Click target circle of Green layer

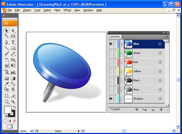[160, 53]
